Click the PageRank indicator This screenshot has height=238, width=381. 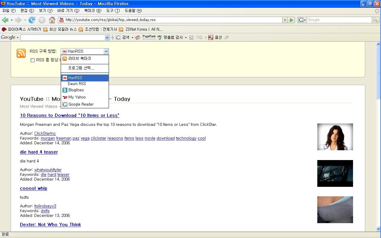(x=149, y=37)
